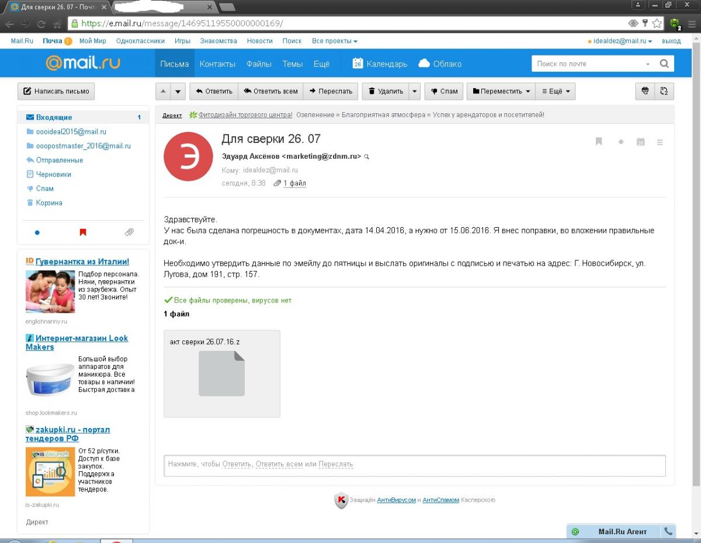701x543 pixels.
Task: Search for the sender with the magnifier icon
Action: [367, 156]
